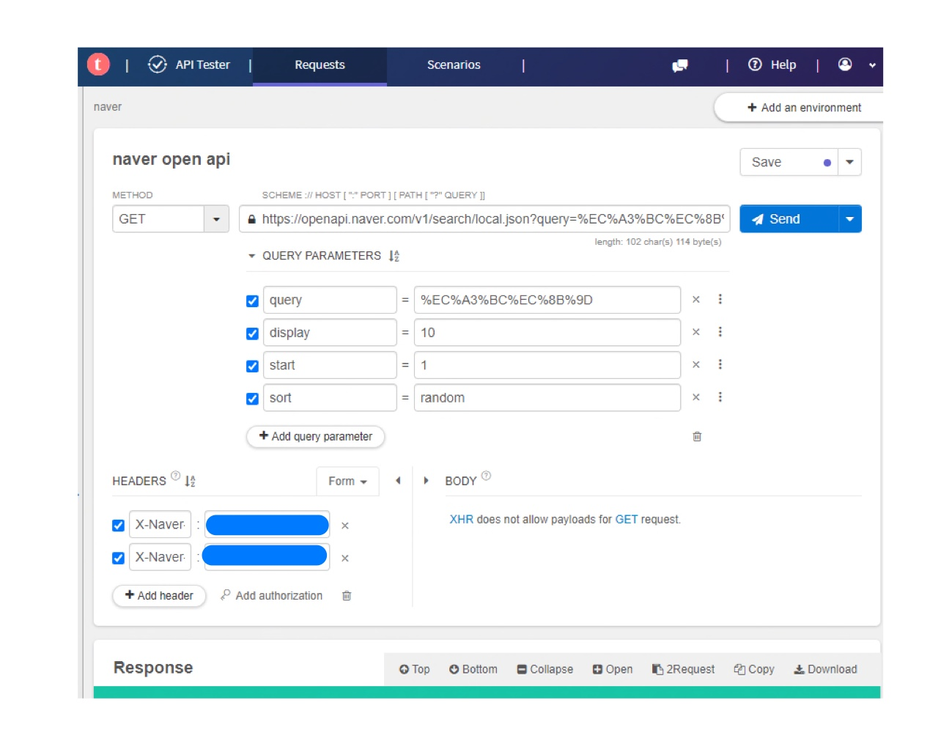
Task: Open the Send button dropdown arrow
Action: (849, 219)
